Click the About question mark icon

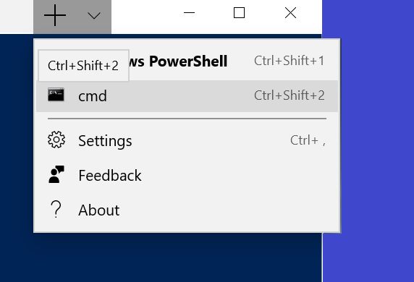point(56,209)
